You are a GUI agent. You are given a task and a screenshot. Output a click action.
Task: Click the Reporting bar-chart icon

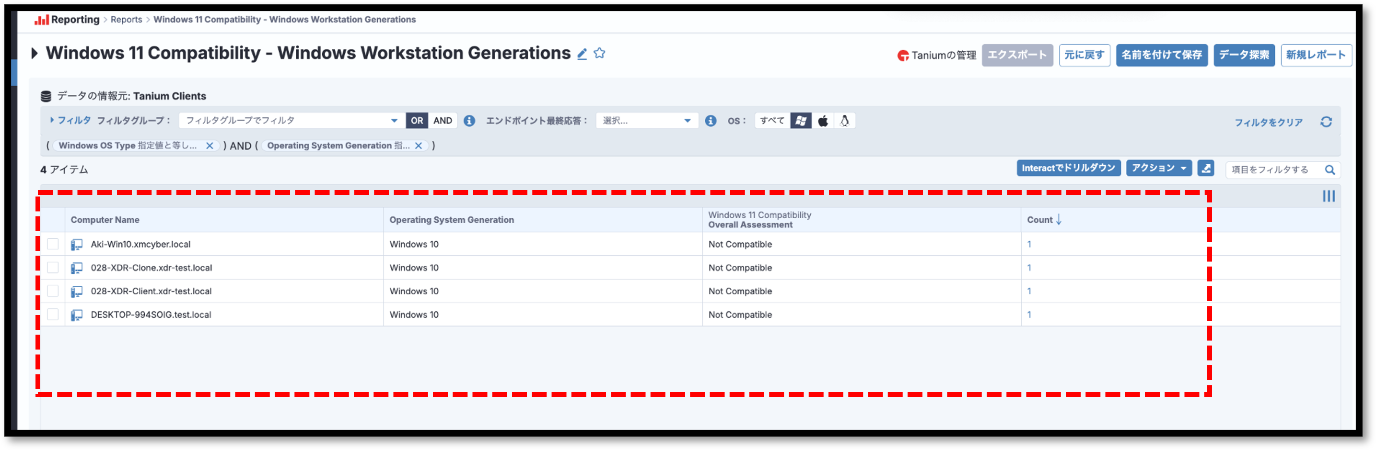41,20
